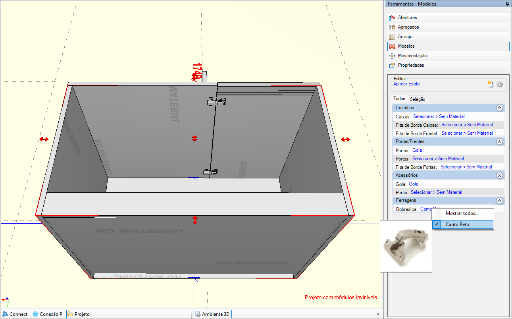The height and width of the screenshot is (319, 512).
Task: Click the left red resize arrow handle
Action: (x=44, y=139)
